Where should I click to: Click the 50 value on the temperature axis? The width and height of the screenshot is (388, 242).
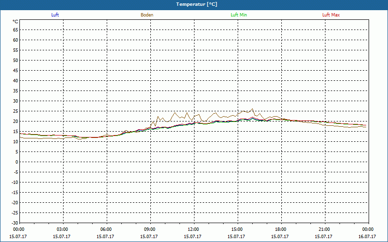click(x=16, y=60)
